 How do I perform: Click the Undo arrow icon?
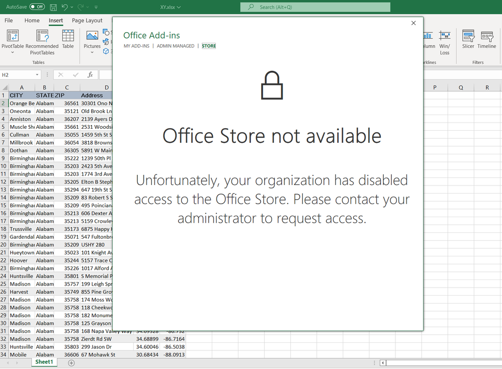click(64, 7)
